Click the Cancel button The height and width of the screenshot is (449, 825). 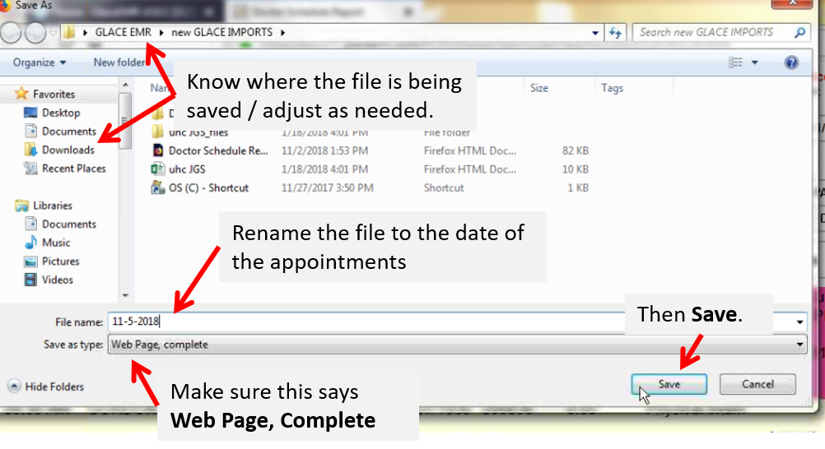click(x=757, y=384)
